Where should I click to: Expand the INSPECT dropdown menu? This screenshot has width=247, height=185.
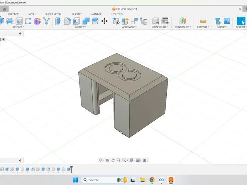(203, 27)
